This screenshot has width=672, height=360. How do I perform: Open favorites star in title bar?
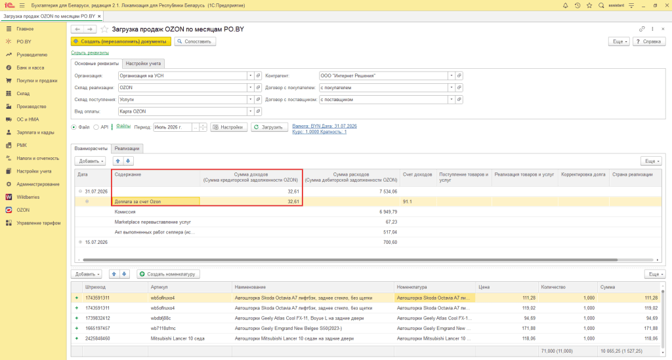click(x=589, y=5)
